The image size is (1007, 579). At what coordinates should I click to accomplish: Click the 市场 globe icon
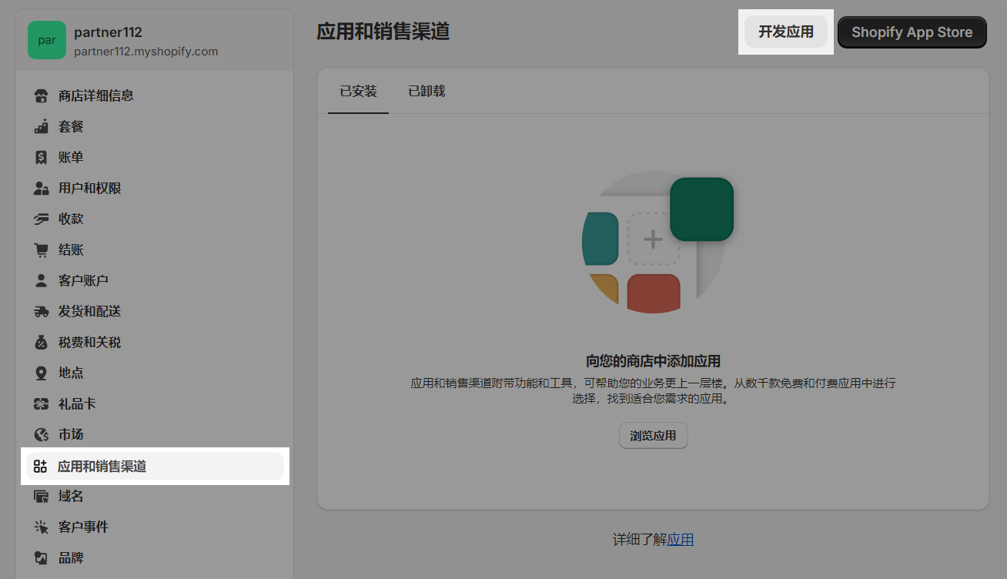[42, 434]
